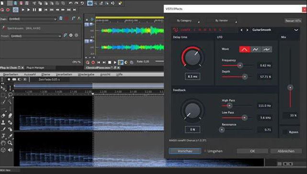Click the New file icon in top toolbar
This screenshot has width=307, height=174.
(2, 3)
